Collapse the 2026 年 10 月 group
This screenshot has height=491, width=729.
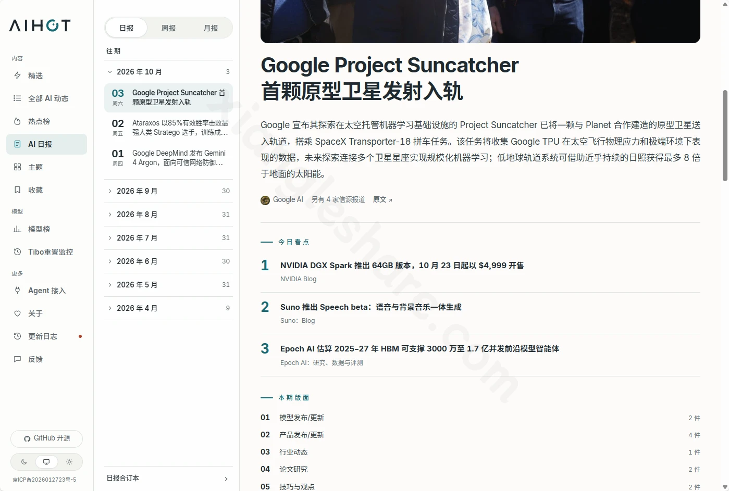168,72
